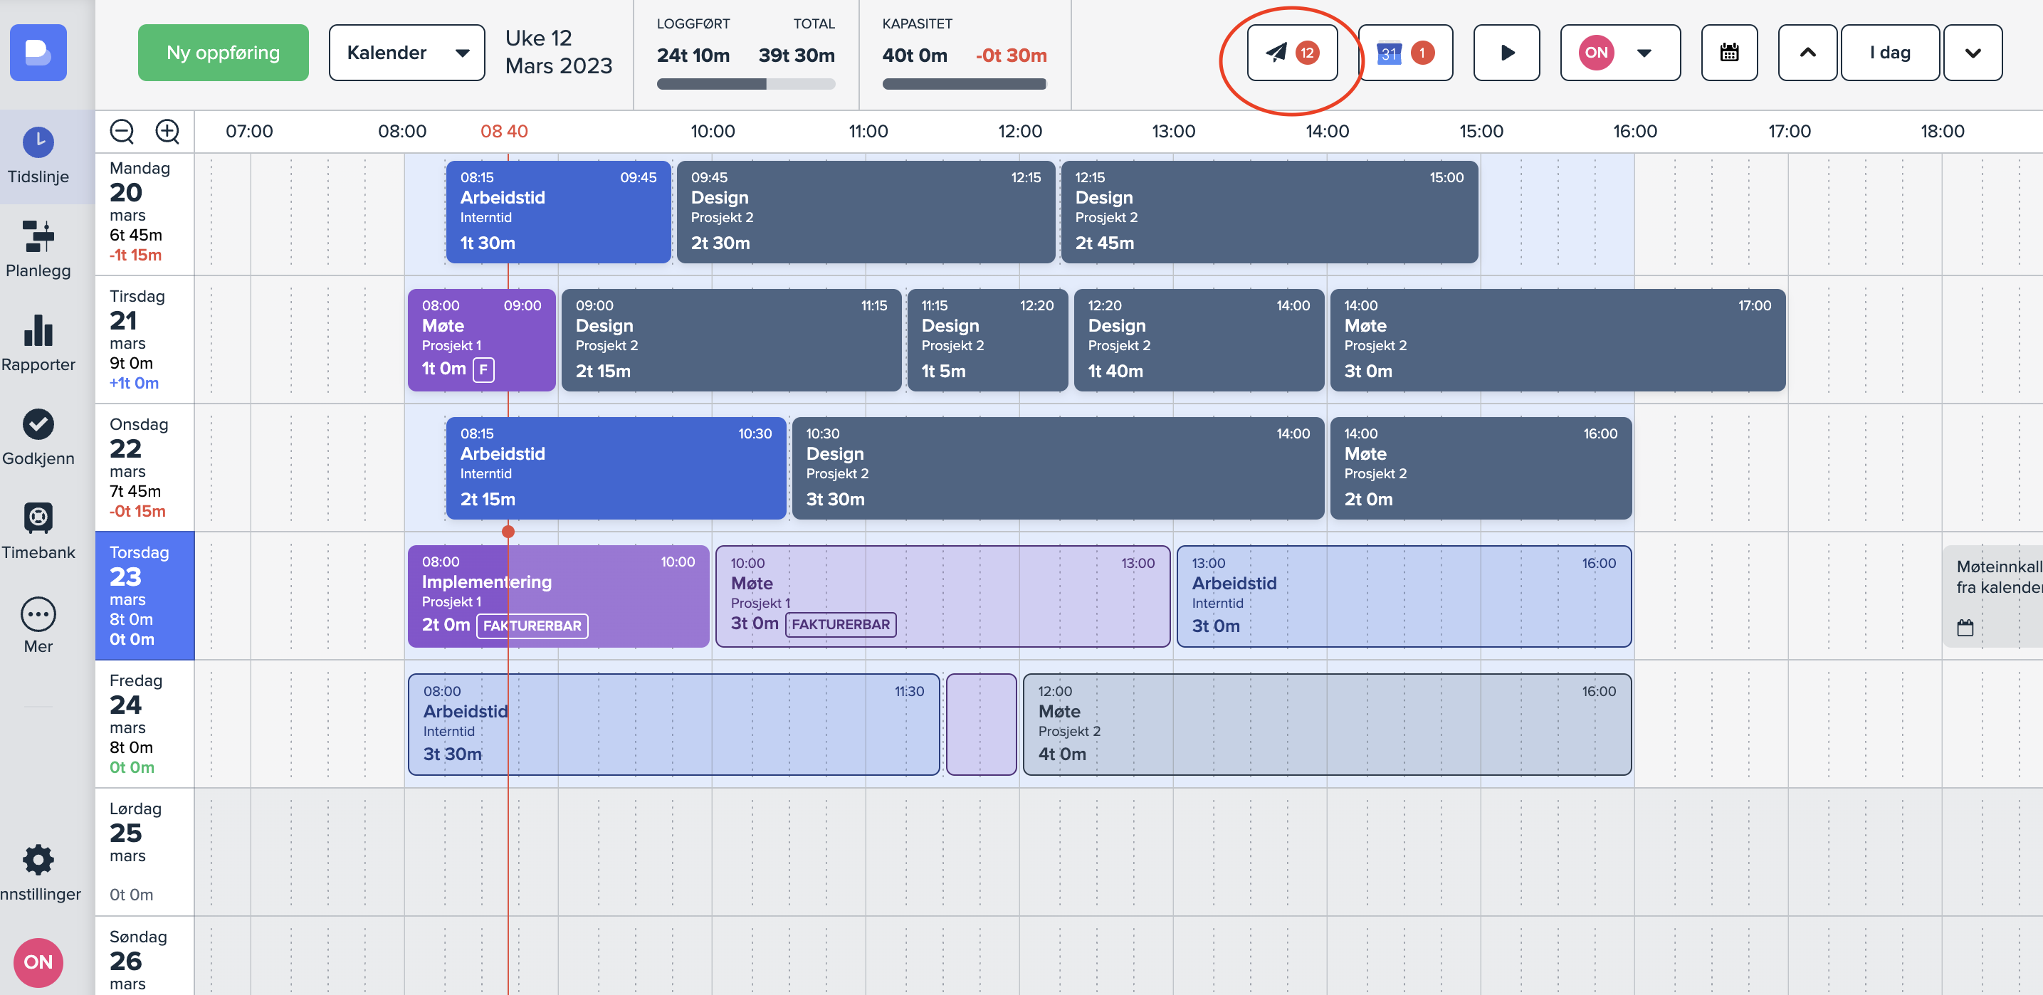2043x995 pixels.
Task: Open the Mer menu item
Action: (x=38, y=625)
